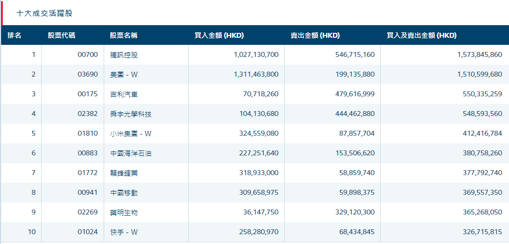Click stock code 00700
The height and width of the screenshot is (244, 509).
pyautogui.click(x=88, y=55)
